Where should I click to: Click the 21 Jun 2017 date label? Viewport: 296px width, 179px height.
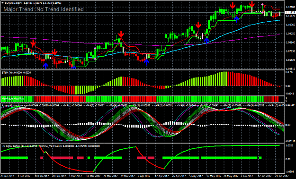pos(282,176)
